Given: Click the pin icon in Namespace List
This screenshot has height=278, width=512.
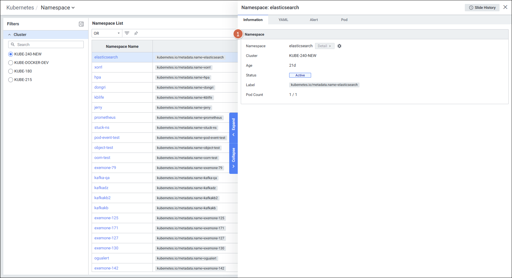Looking at the screenshot, I should coord(136,33).
